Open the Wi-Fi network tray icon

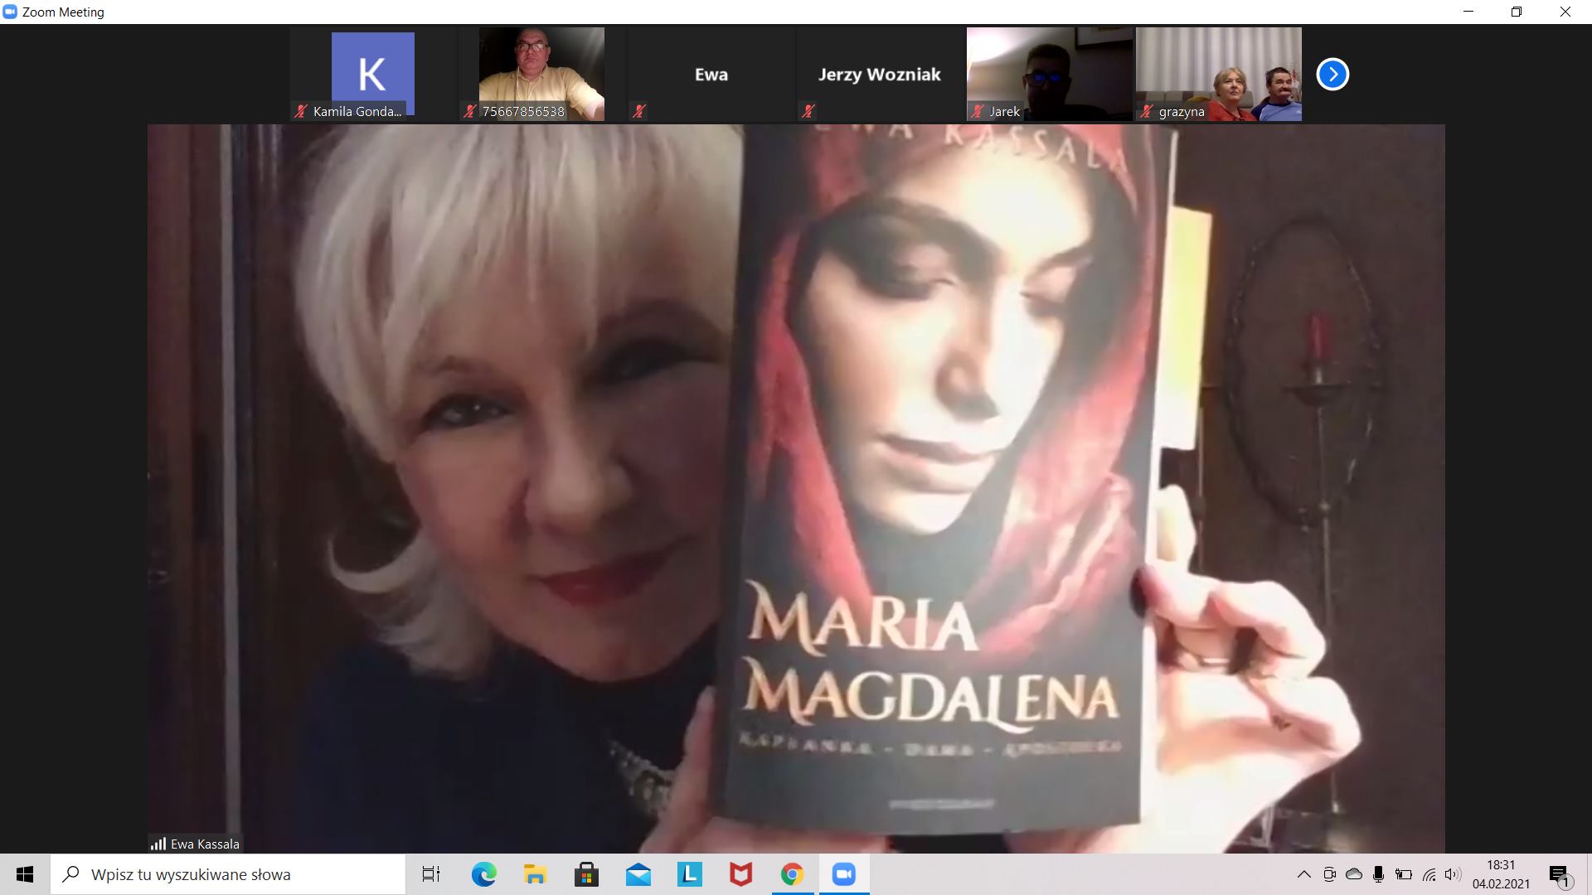[1429, 874]
